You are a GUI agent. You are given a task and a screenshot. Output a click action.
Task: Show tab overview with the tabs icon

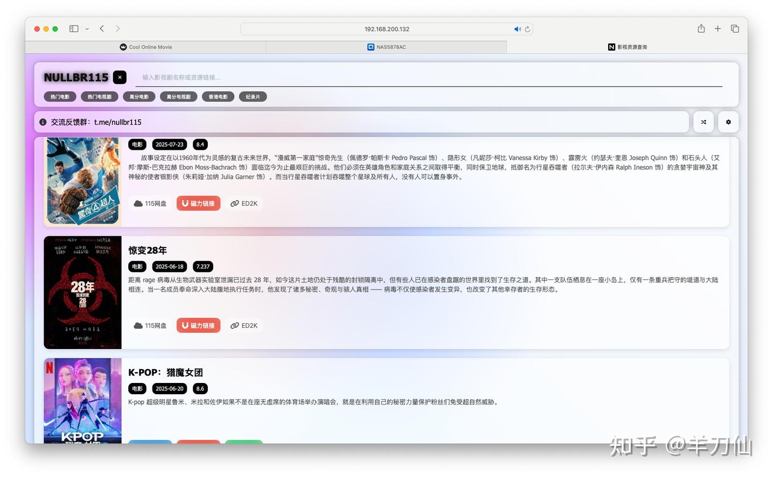pyautogui.click(x=735, y=28)
